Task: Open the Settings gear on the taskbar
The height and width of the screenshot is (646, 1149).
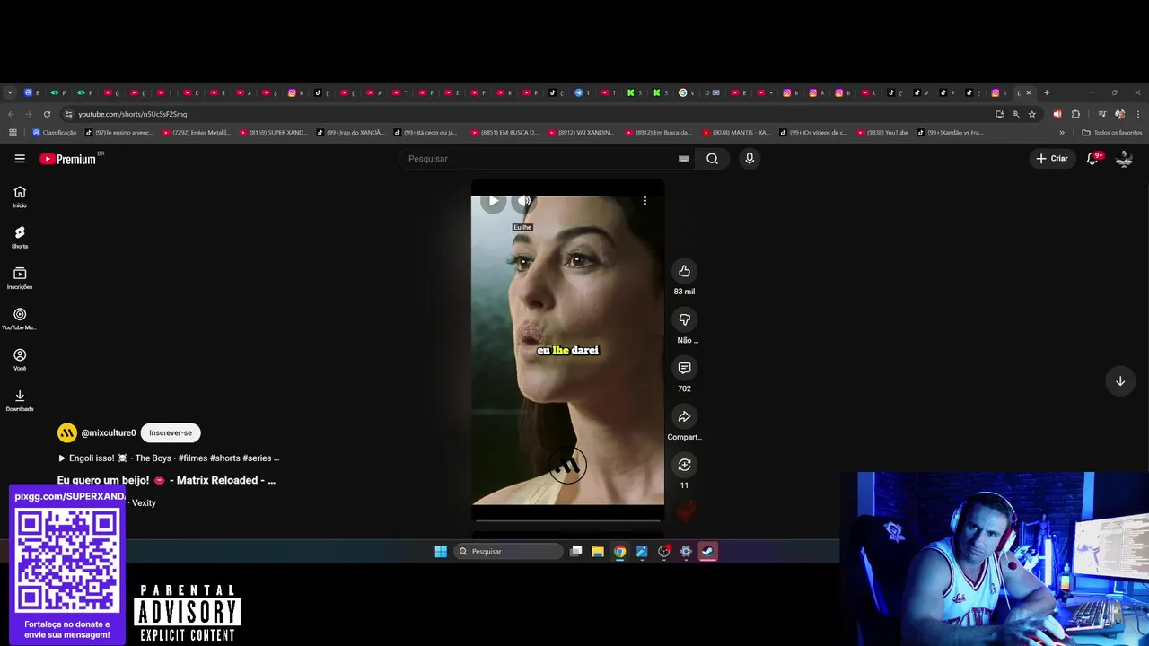Action: pos(686,552)
